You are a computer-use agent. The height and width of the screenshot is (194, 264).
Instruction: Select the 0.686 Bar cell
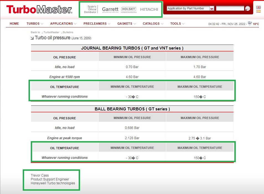(x=132, y=128)
